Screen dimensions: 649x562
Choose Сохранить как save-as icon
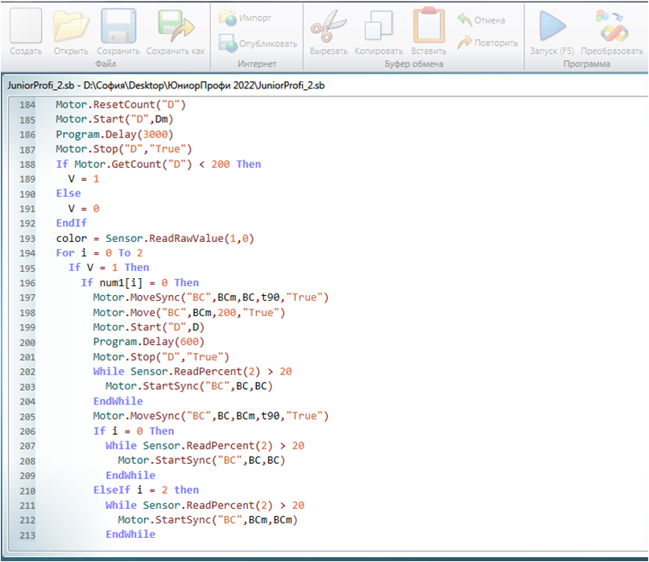(x=176, y=26)
